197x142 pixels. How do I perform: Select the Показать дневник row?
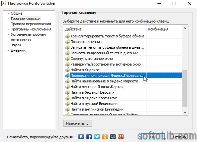coord(123,42)
